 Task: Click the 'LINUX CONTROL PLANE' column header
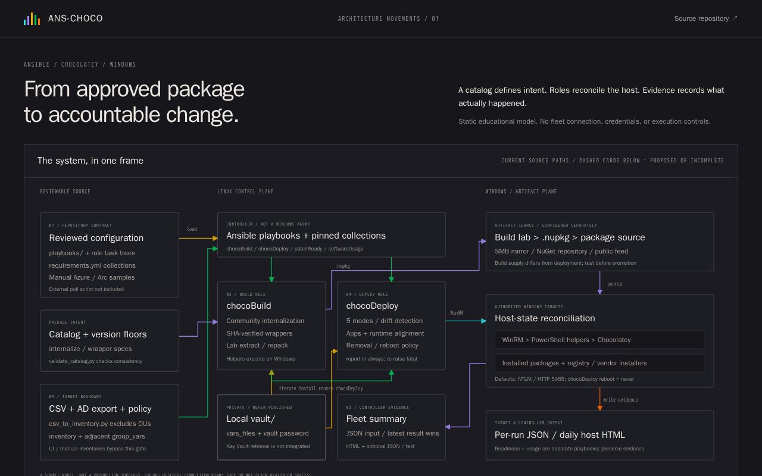pos(245,192)
